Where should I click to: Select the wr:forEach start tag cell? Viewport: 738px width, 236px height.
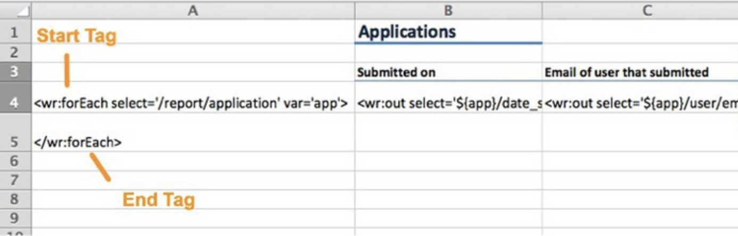coord(193,103)
